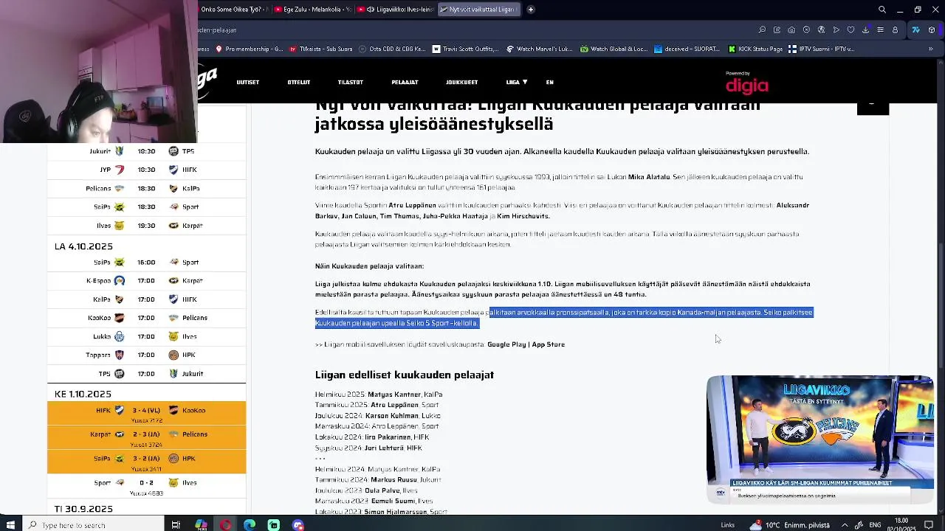Open the Google Play link
This screenshot has height=531, width=945.
(506, 344)
